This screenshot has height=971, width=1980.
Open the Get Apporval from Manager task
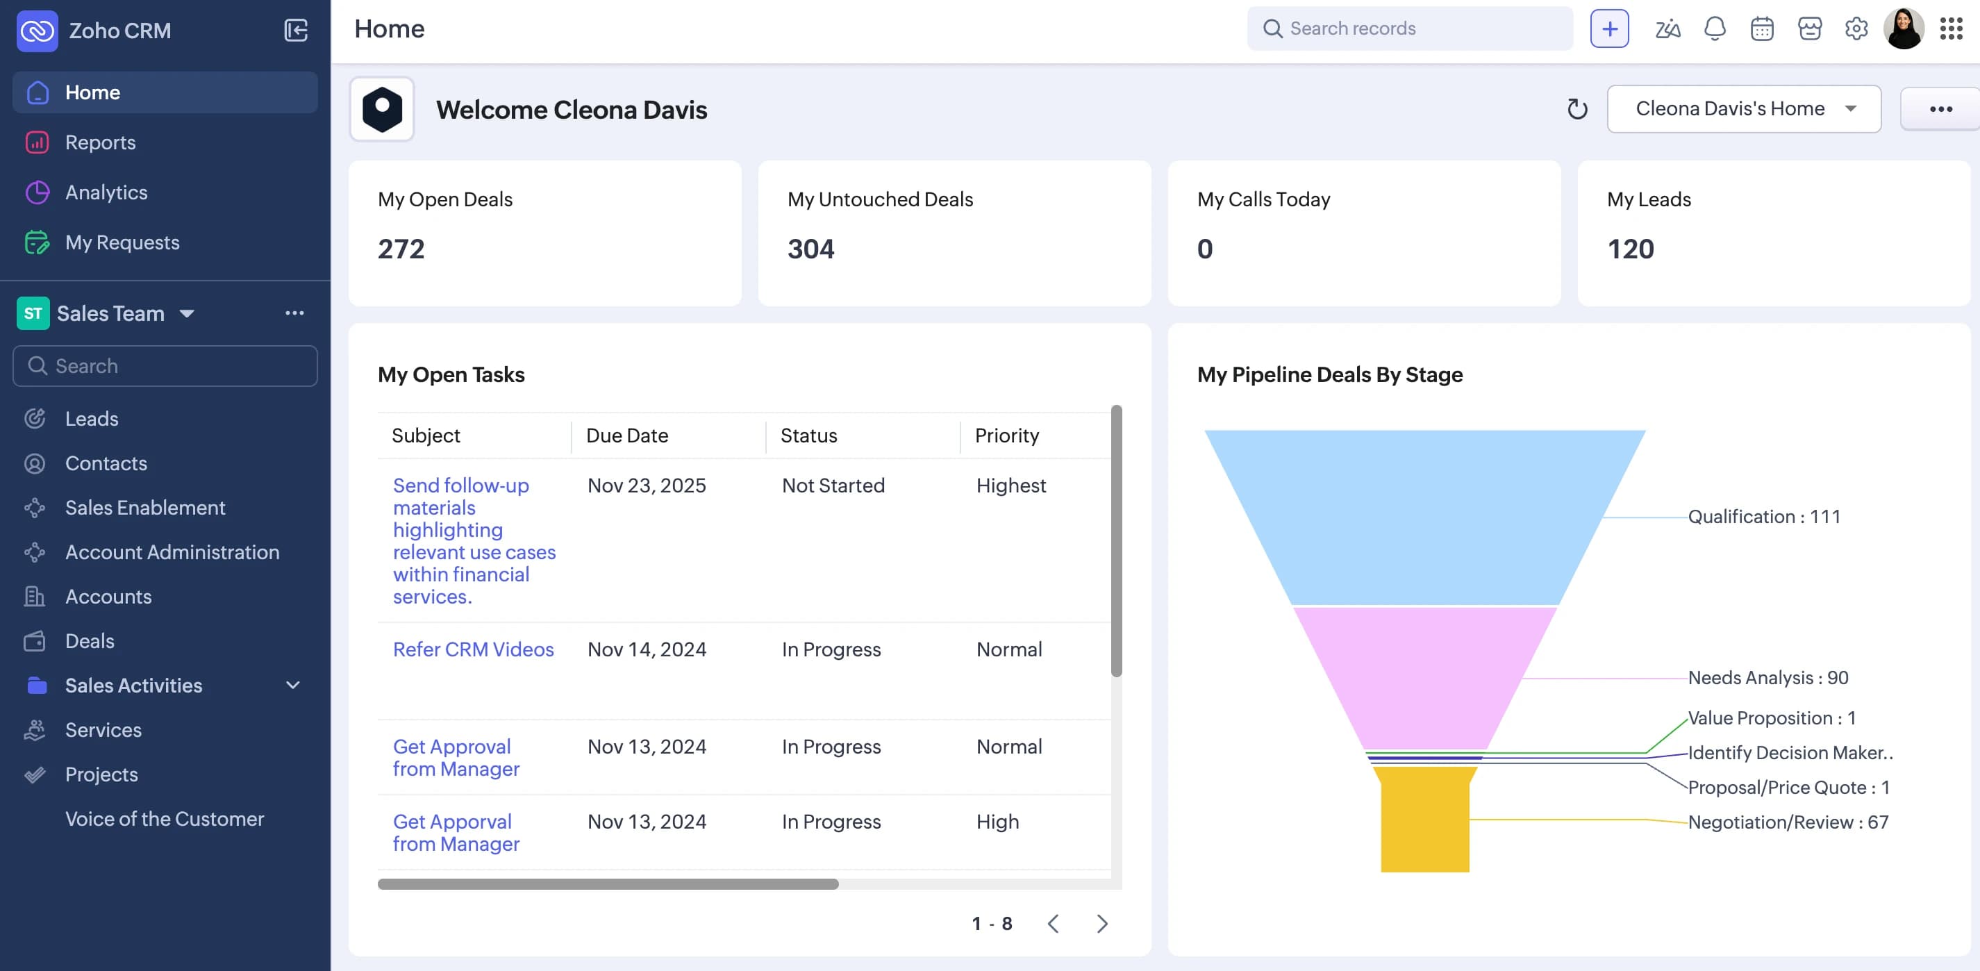[x=456, y=833]
